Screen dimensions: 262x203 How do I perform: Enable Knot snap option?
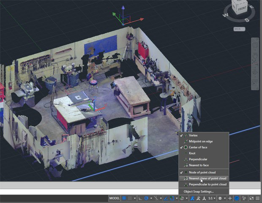[x=204, y=154]
